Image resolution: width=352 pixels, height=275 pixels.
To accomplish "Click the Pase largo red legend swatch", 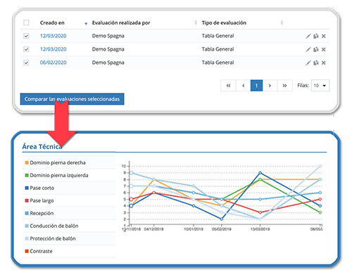I will 27,200.
